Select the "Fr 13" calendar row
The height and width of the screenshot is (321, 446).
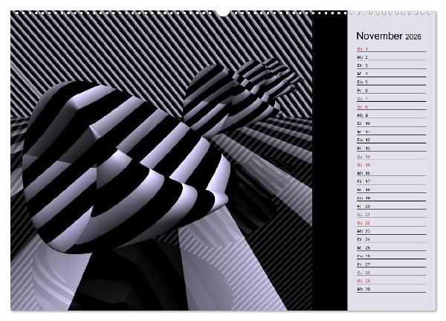click(x=392, y=148)
